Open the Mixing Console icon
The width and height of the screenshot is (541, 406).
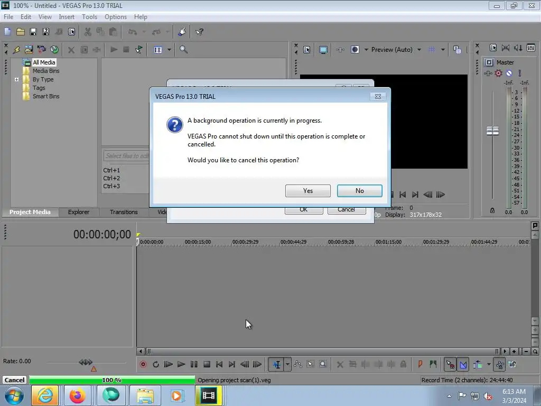(531, 48)
